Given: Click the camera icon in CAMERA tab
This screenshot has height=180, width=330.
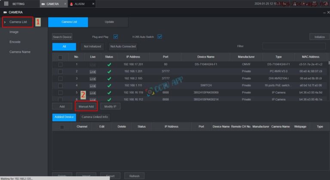Looking at the screenshot, I should (x=43, y=4).
